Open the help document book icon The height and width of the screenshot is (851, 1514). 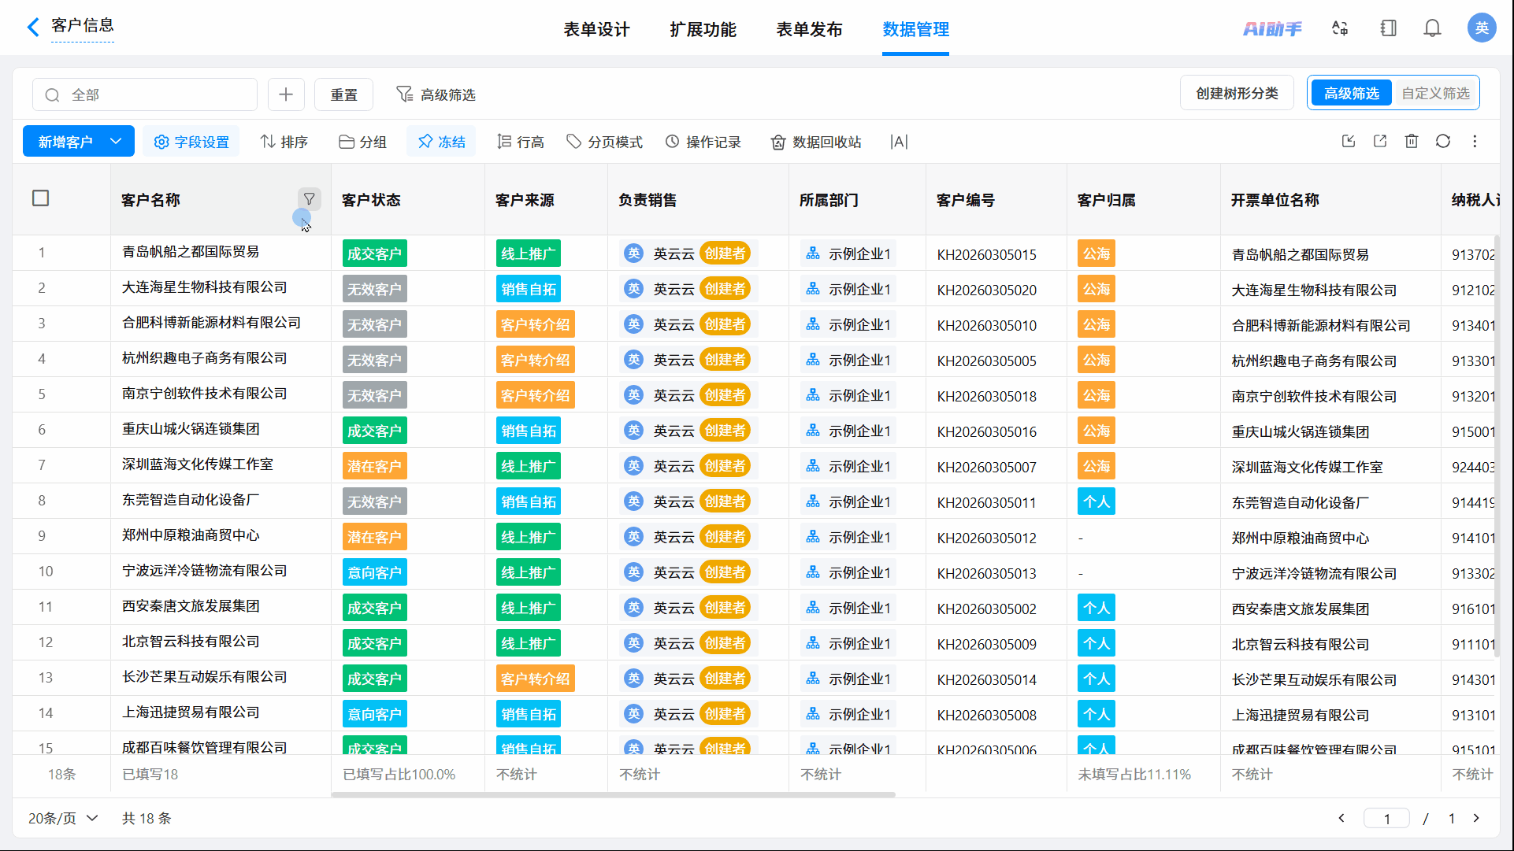coord(1388,28)
